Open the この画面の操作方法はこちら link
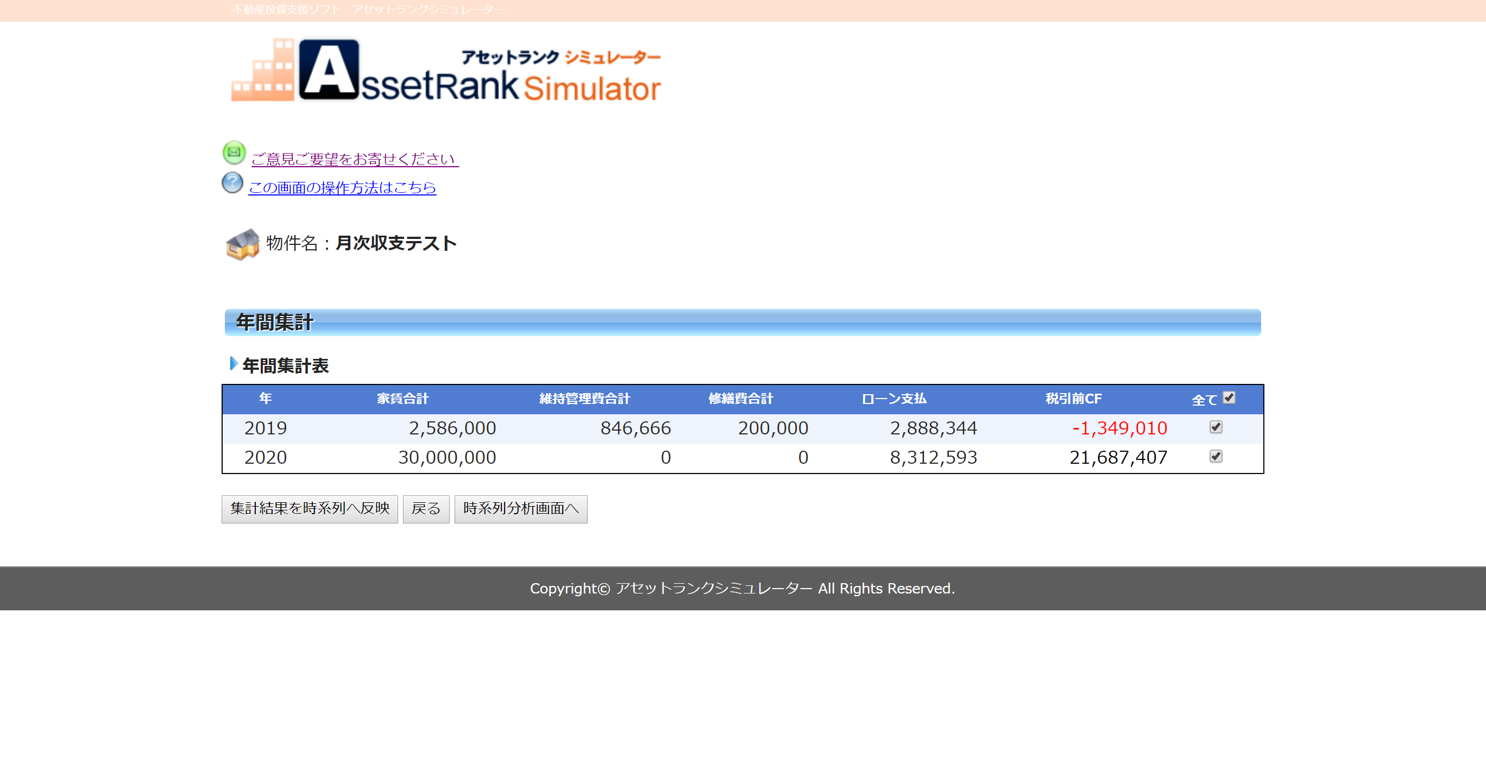This screenshot has height=783, width=1486. pos(342,187)
